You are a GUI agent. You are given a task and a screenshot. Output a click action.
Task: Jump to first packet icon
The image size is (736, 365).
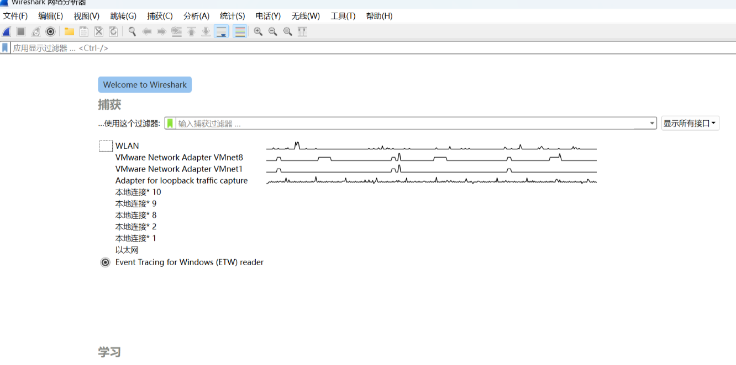click(x=191, y=31)
